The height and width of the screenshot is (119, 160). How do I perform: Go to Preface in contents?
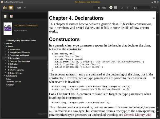9,44
